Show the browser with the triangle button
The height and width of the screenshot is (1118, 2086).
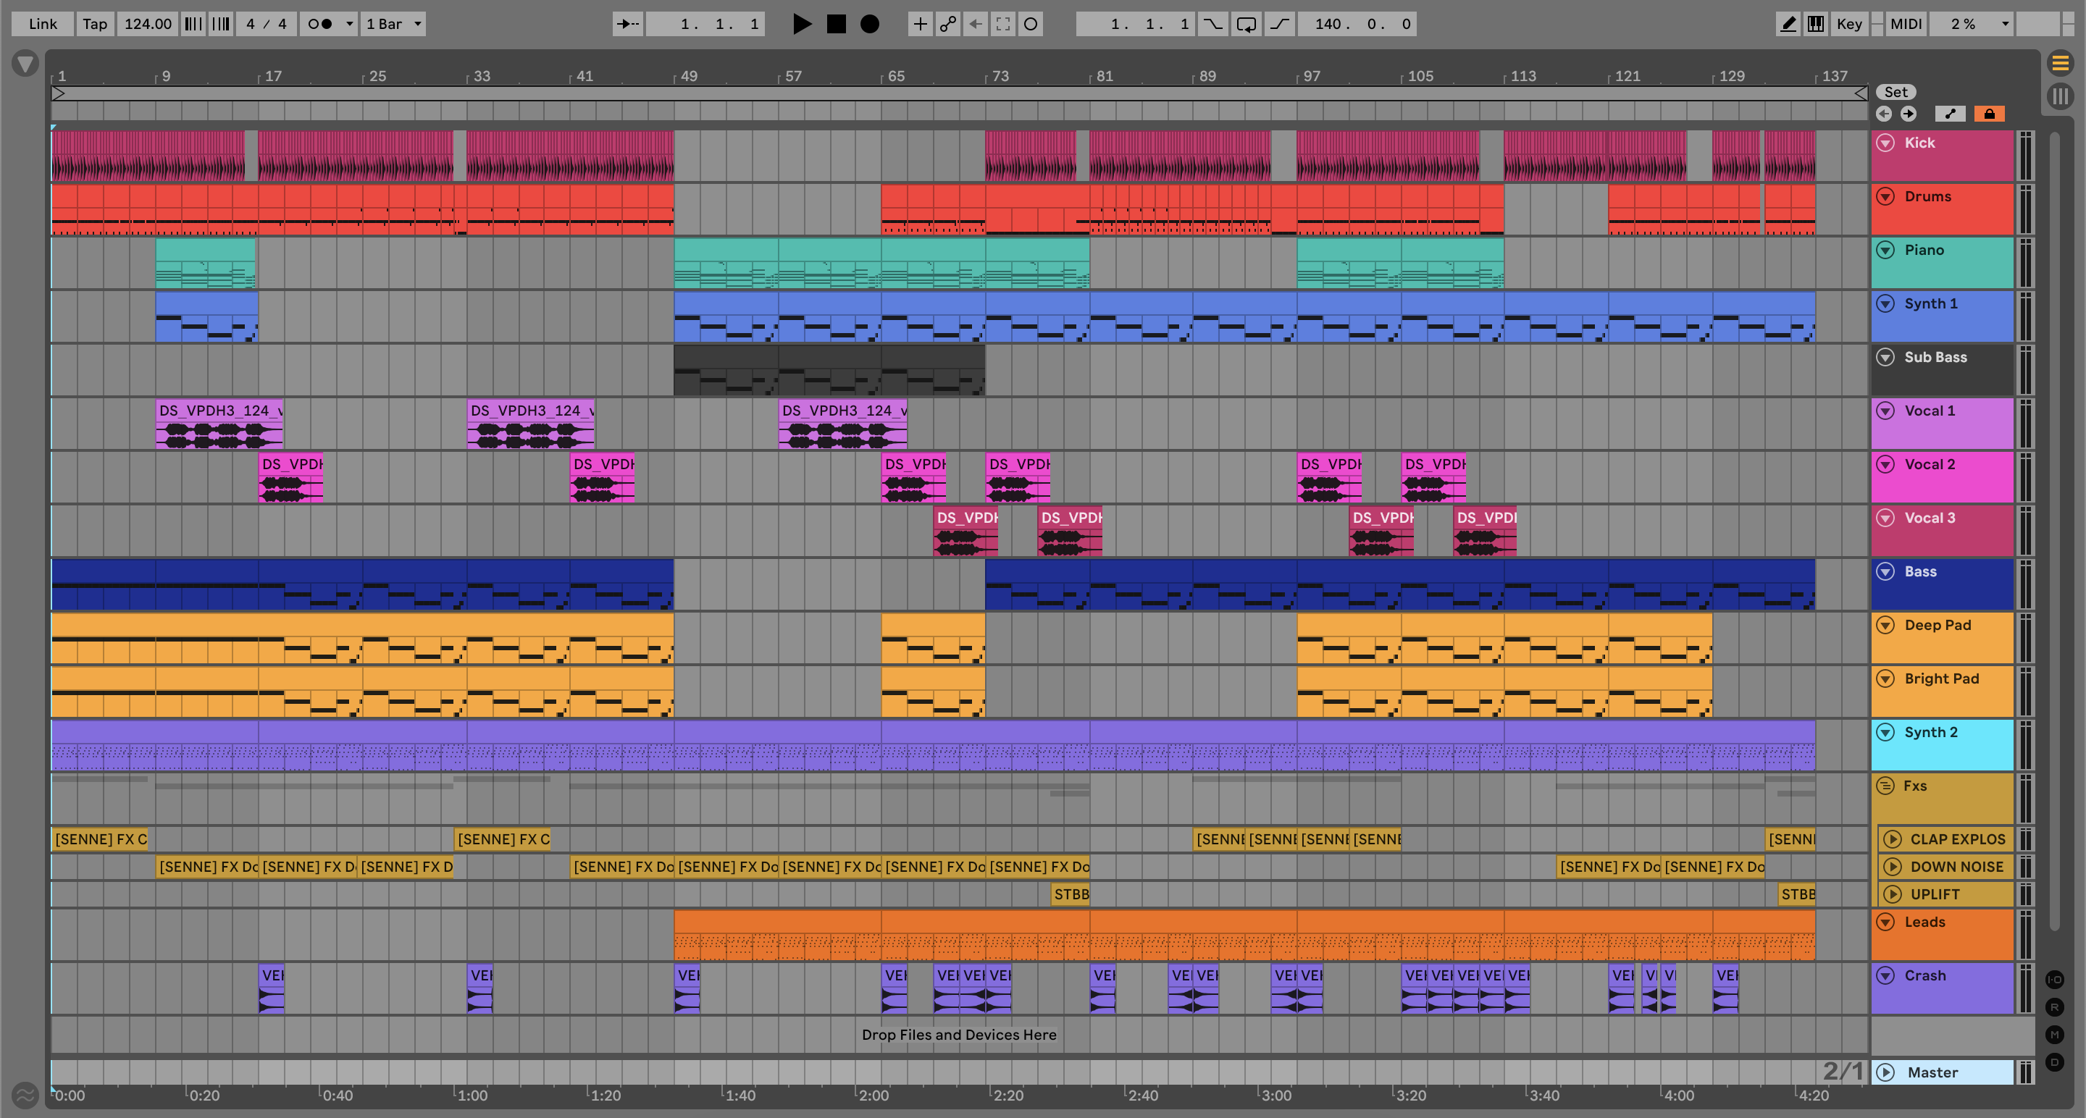[x=25, y=63]
